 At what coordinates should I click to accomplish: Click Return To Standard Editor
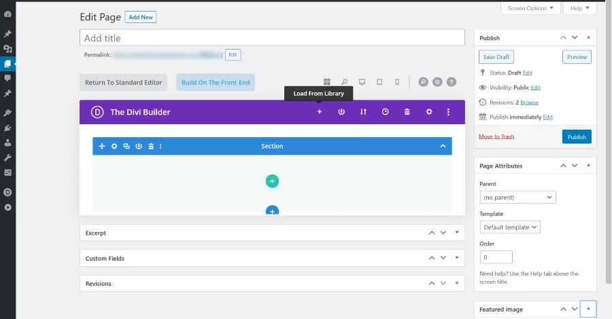coord(123,83)
